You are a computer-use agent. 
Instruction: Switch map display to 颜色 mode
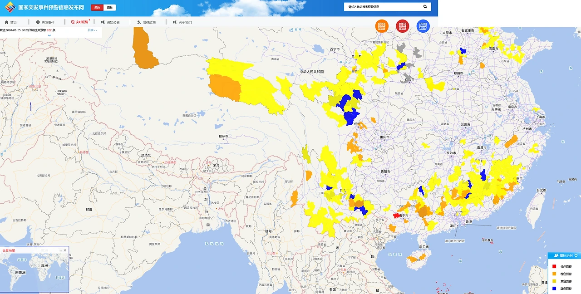click(x=97, y=8)
